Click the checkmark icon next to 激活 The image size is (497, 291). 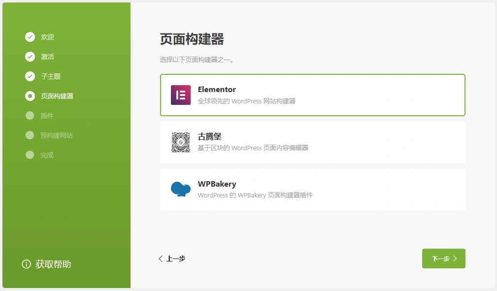pos(30,56)
